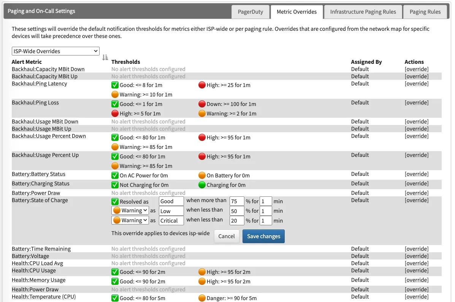The height and width of the screenshot is (302, 455).
Task: Open the Battery:State of Charge metric link
Action: (x=40, y=200)
